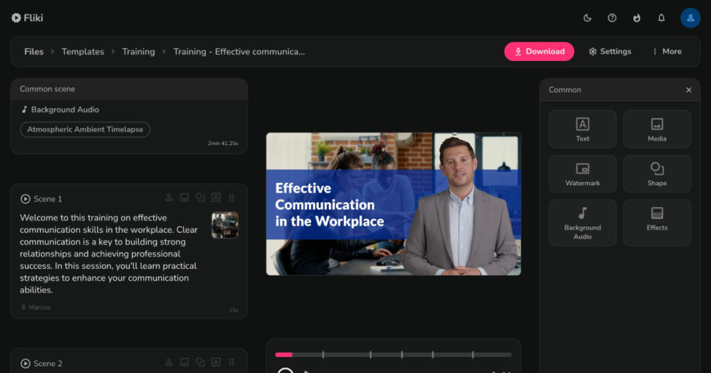Open project Settings
Image resolution: width=711 pixels, height=373 pixels.
(610, 51)
